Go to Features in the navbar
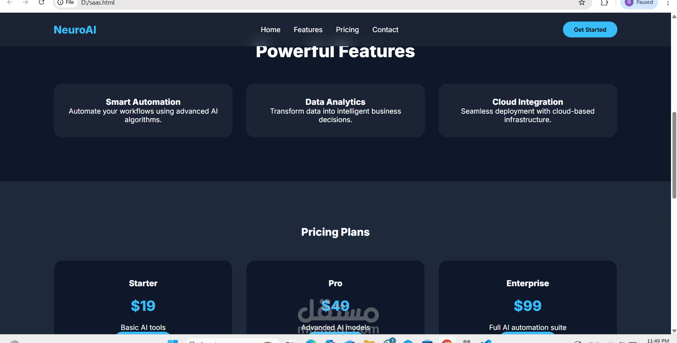Image resolution: width=677 pixels, height=343 pixels. [308, 30]
